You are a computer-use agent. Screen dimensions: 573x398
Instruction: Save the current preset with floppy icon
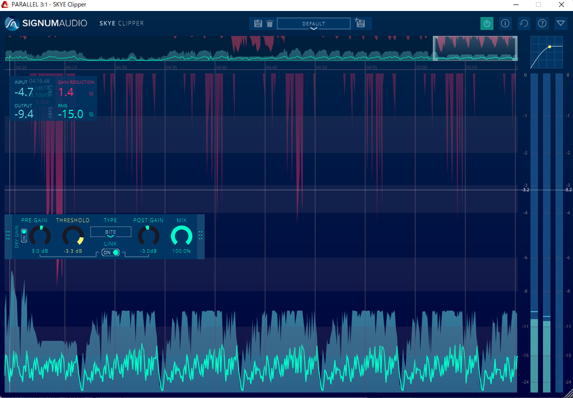(258, 23)
